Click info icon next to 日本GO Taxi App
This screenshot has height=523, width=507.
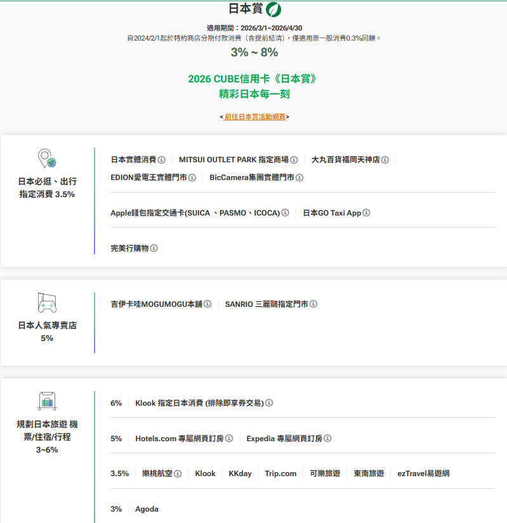click(x=366, y=213)
